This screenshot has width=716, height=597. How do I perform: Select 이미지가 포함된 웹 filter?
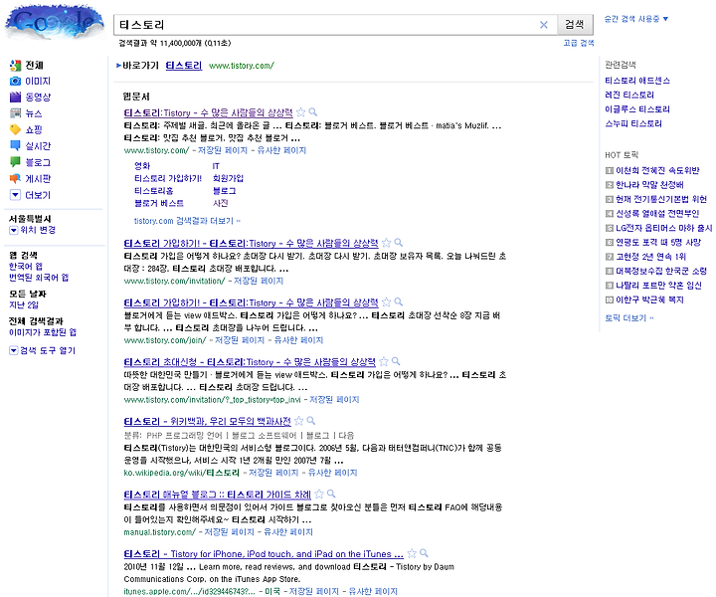43,332
